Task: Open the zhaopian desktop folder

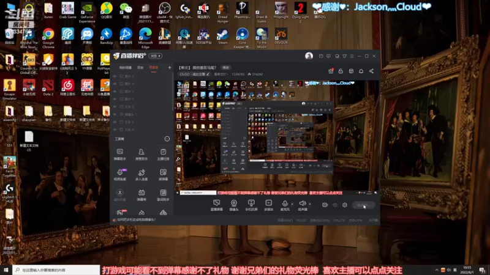Action: (x=29, y=114)
